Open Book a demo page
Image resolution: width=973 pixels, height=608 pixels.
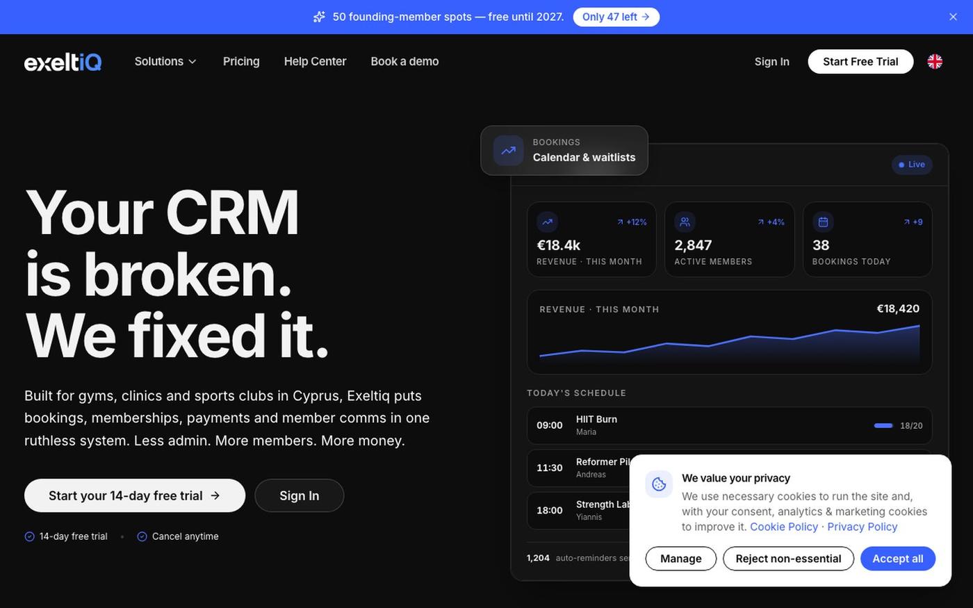(x=404, y=61)
